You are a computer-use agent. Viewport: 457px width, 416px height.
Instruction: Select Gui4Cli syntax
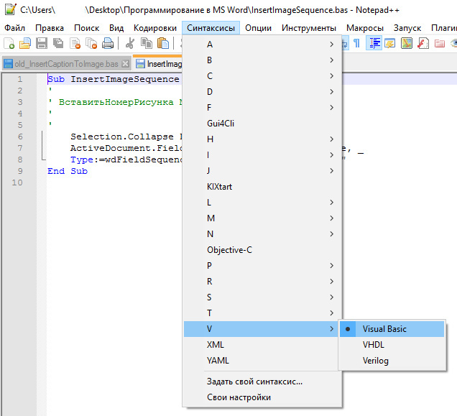262,124
